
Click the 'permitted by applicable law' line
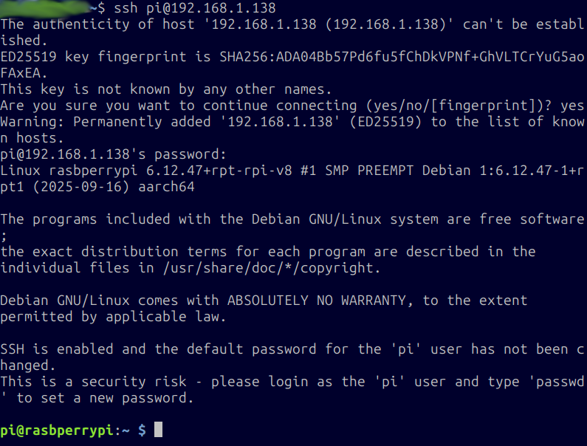[x=112, y=316]
